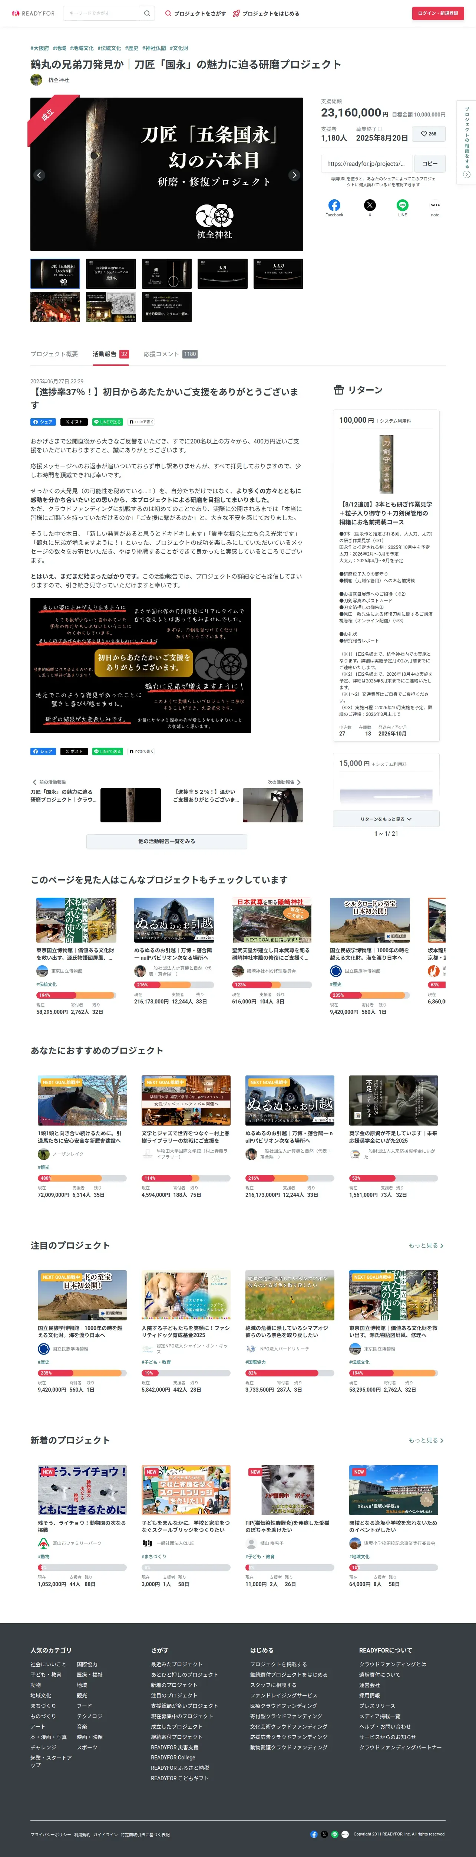Click the 杭全神社 avatar icon
The width and height of the screenshot is (476, 1857).
[x=36, y=80]
